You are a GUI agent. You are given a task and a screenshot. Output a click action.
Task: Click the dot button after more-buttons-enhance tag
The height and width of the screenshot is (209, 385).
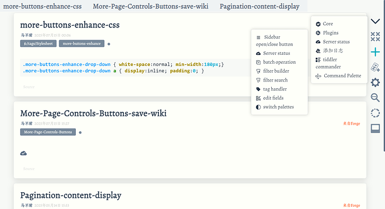click(x=109, y=44)
